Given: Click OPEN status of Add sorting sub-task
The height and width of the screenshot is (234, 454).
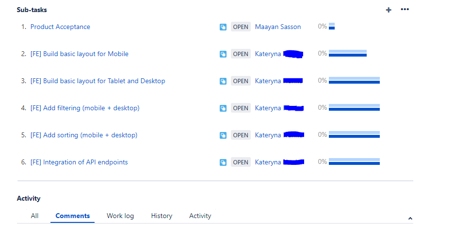Looking at the screenshot, I should 241,135.
